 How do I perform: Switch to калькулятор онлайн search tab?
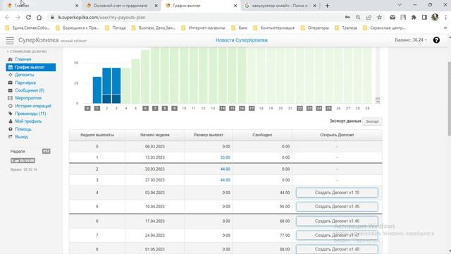coord(280,6)
